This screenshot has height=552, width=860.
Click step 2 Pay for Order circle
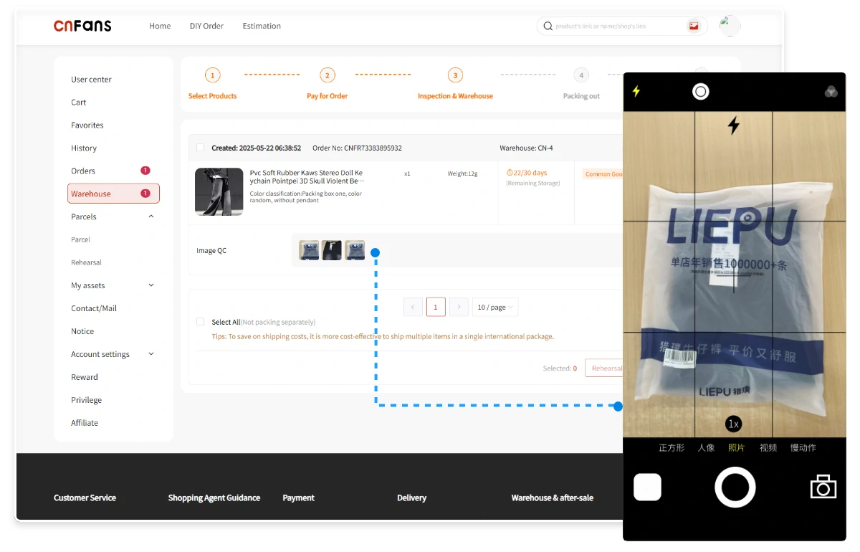tap(328, 75)
